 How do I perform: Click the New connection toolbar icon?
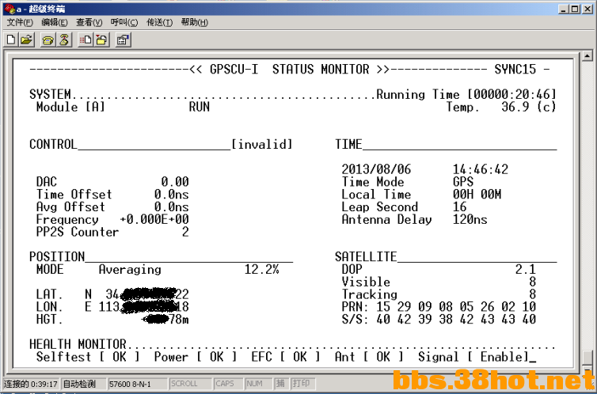11,40
